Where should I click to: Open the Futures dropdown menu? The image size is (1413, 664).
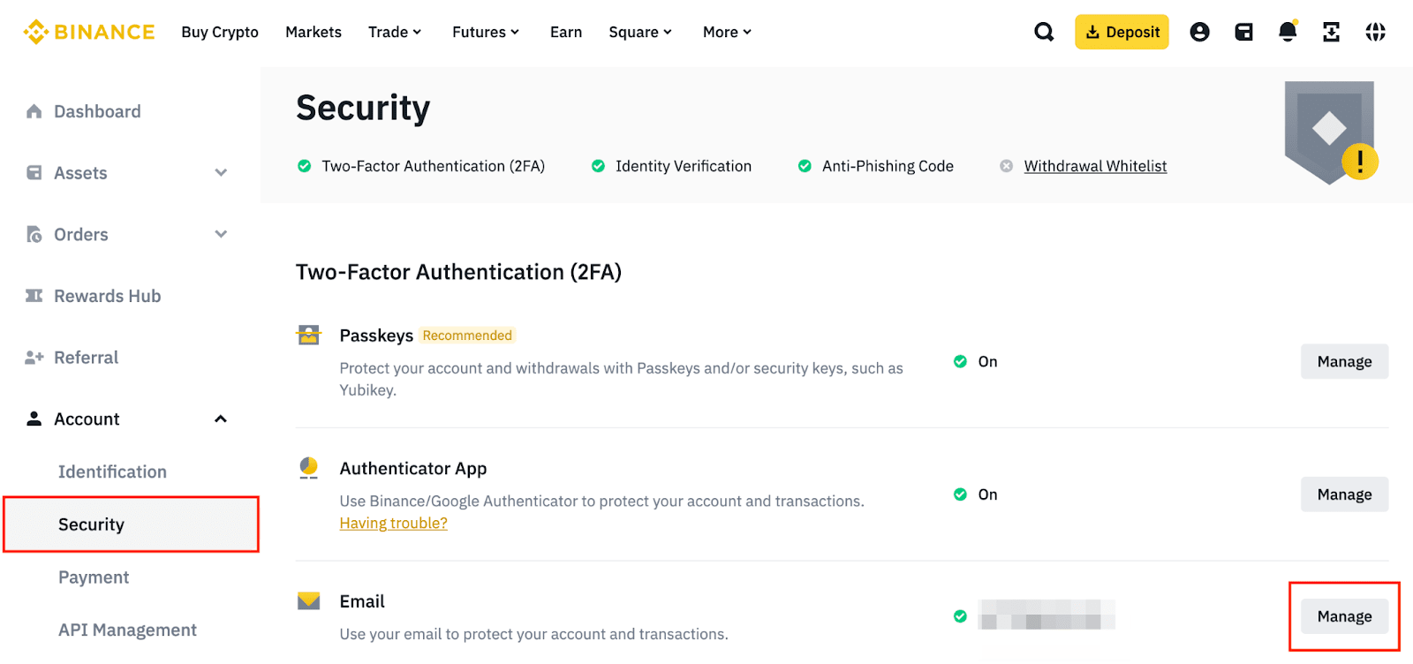486,32
